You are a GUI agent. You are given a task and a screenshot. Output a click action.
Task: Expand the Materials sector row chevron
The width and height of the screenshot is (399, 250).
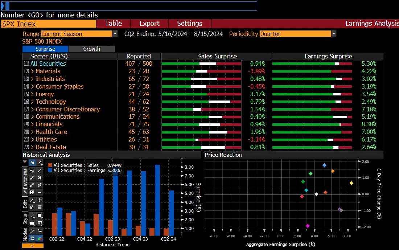point(32,71)
